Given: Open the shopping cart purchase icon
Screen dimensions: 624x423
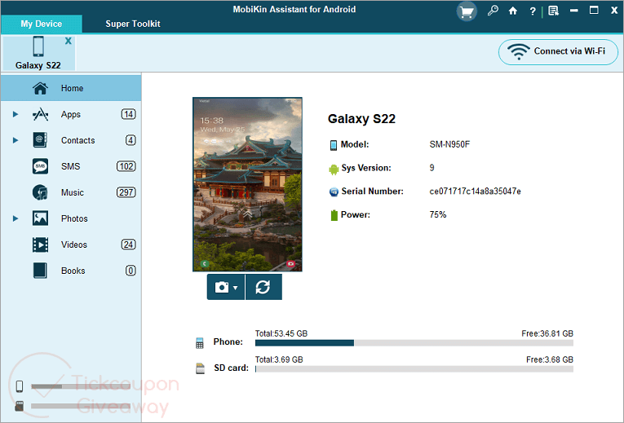Looking at the screenshot, I should (467, 11).
